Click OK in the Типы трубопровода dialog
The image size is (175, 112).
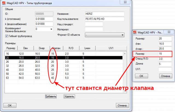pos(10,105)
